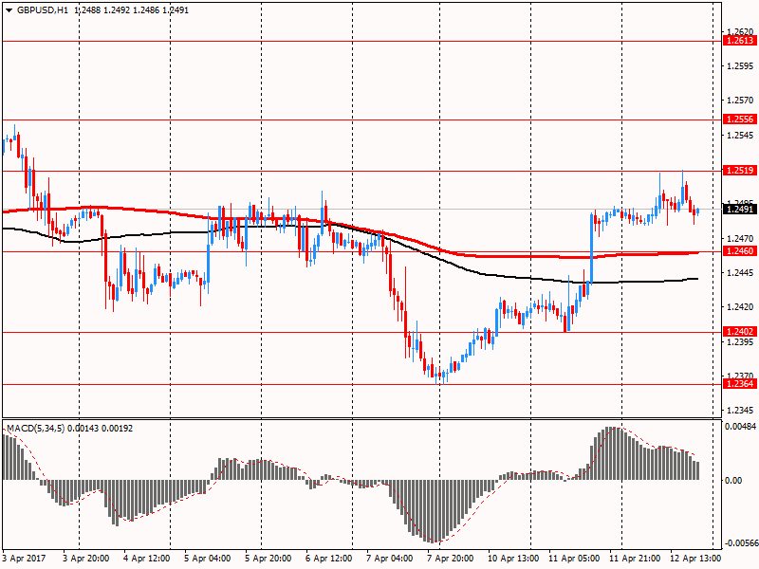The image size is (759, 569).
Task: Click the OHLC values 1.2488 1.2492 1.2486 1.2491
Action: click(x=132, y=10)
